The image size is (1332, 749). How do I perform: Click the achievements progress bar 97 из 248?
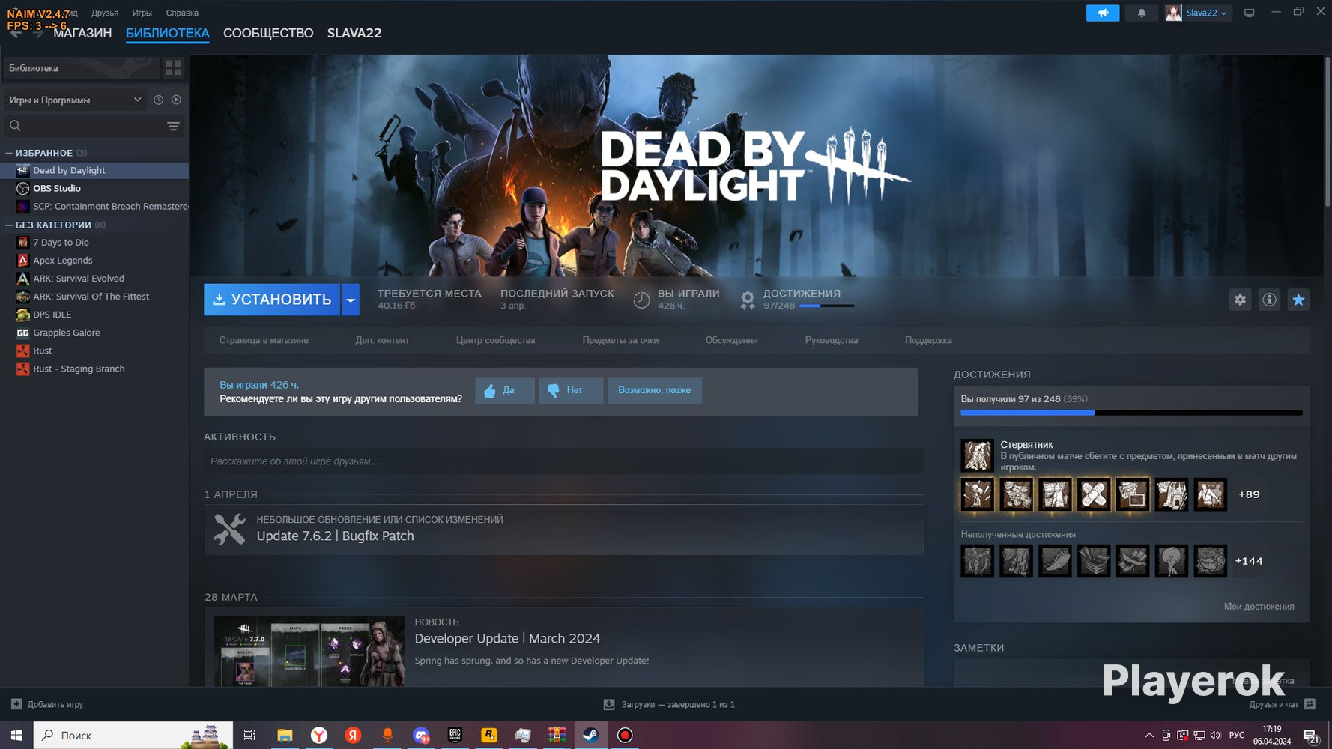[1131, 413]
